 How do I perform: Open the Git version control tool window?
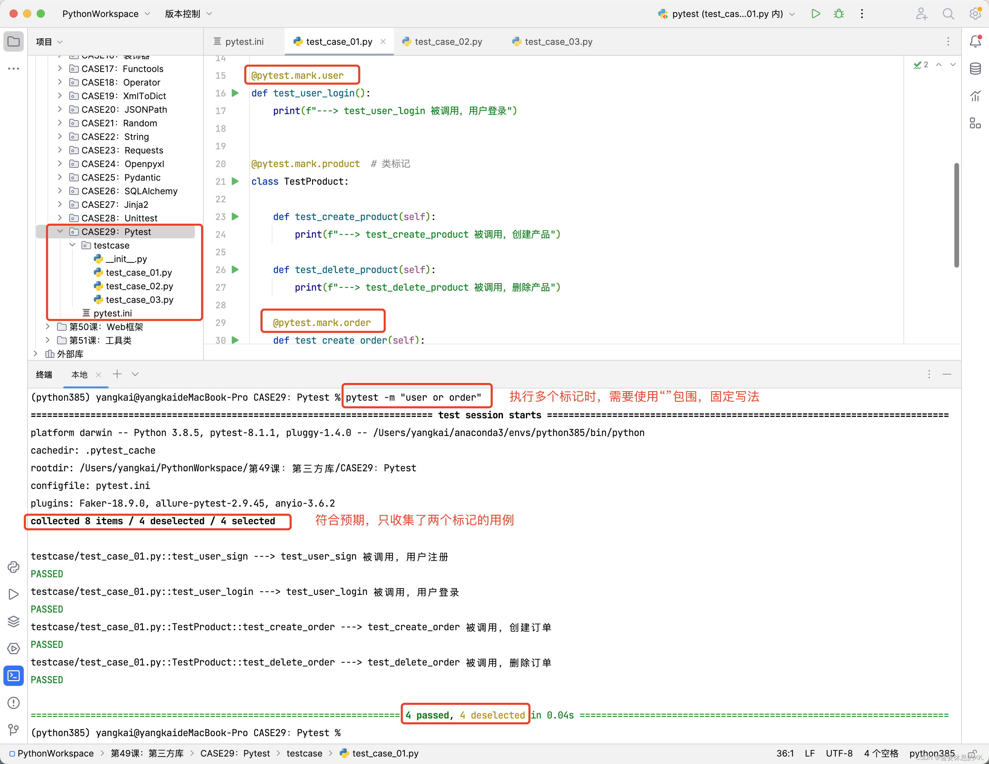[14, 730]
